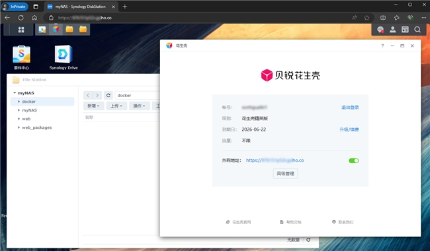Image resolution: width=430 pixels, height=251 pixels.
Task: Click the DSM search magnifier icon
Action: click(417, 30)
